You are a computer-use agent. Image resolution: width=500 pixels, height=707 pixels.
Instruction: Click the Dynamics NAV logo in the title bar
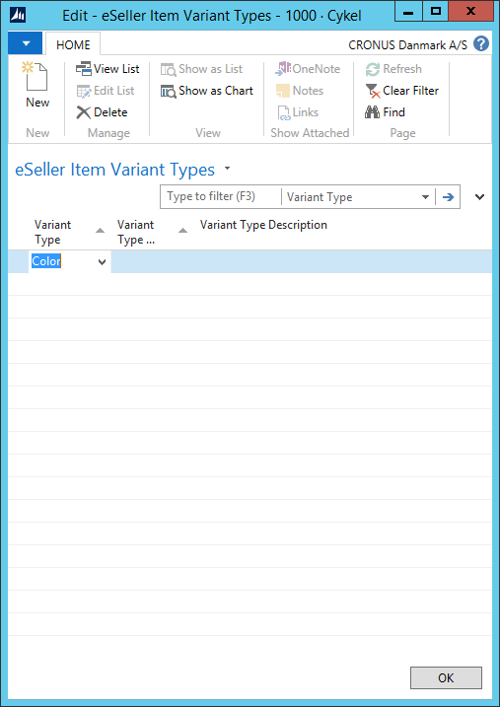click(18, 16)
